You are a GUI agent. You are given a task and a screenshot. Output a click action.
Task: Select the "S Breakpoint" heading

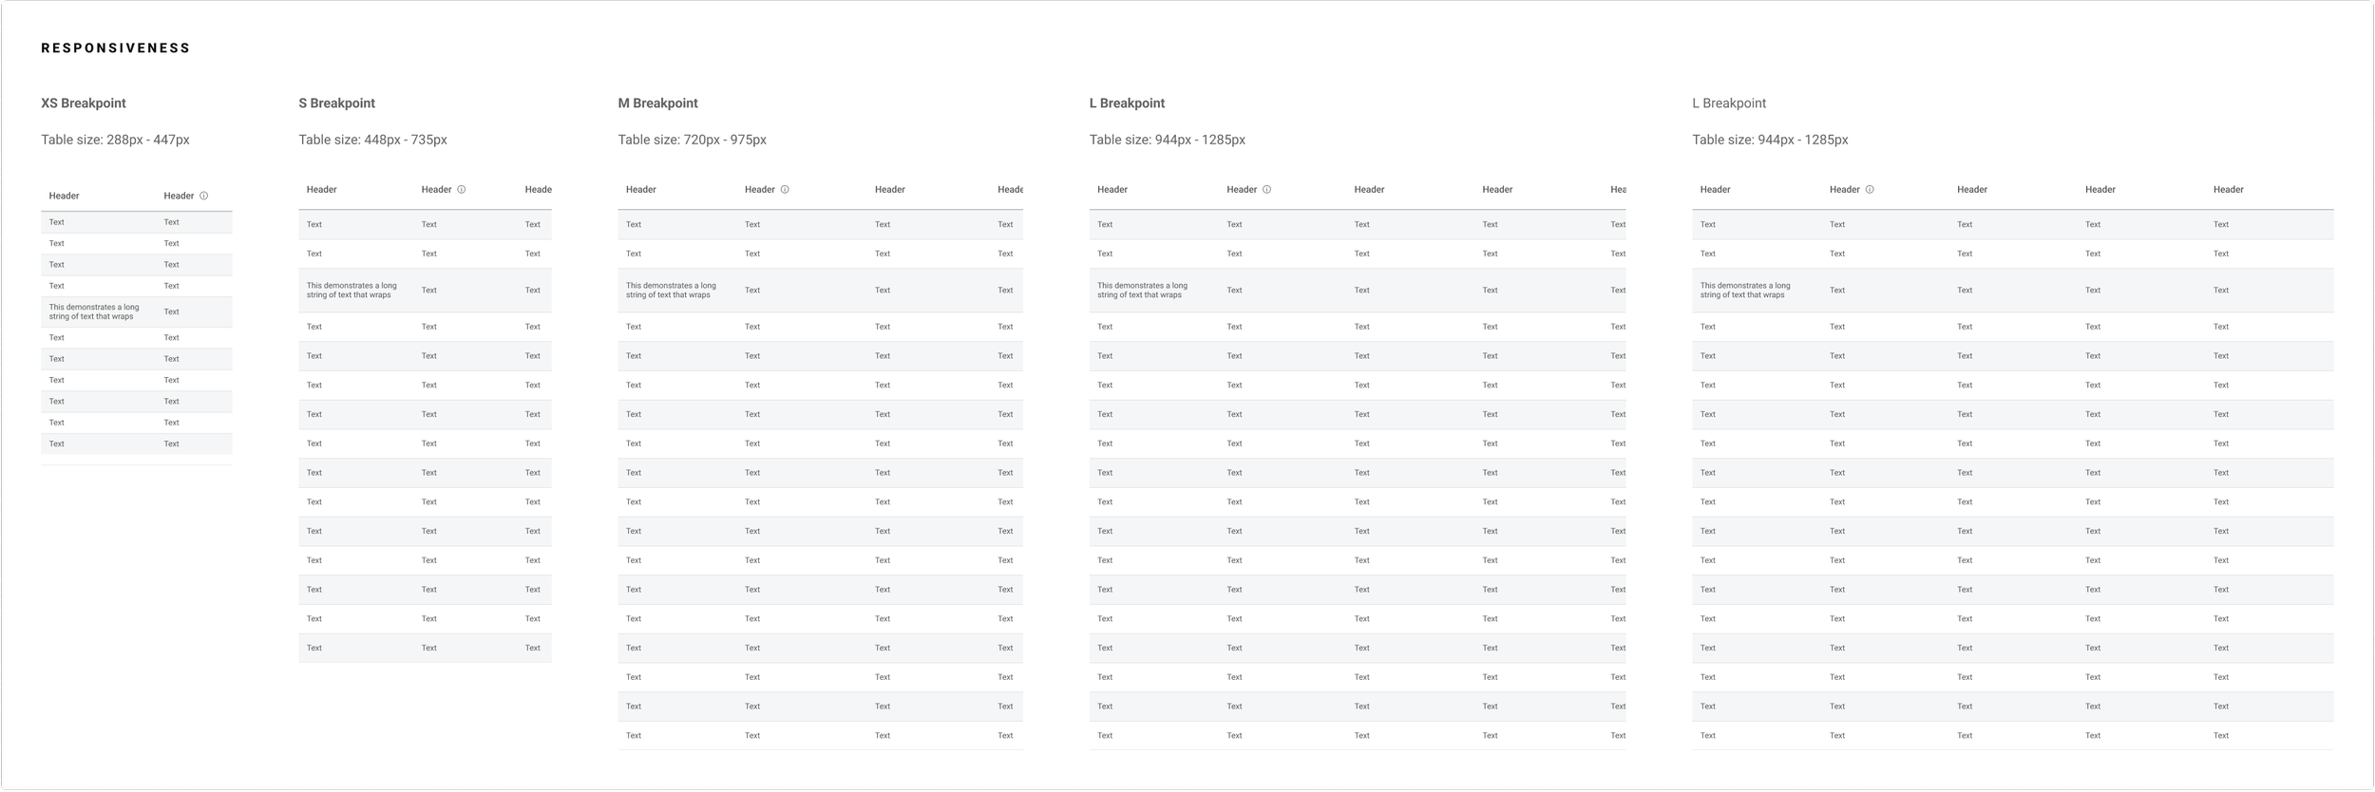336,104
